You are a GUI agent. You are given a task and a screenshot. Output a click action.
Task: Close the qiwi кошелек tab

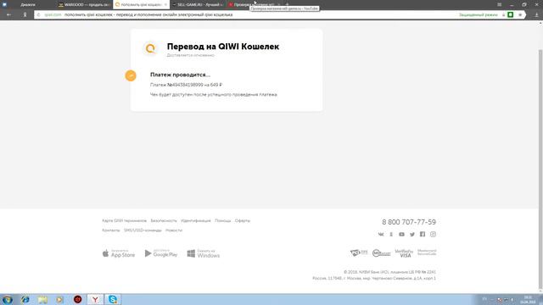165,4
